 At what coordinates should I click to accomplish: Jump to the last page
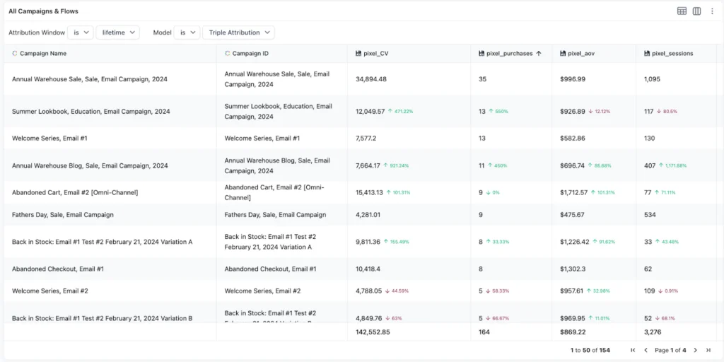(x=708, y=350)
